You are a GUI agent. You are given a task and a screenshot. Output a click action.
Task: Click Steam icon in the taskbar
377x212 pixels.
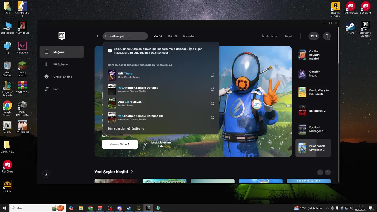[129, 208]
